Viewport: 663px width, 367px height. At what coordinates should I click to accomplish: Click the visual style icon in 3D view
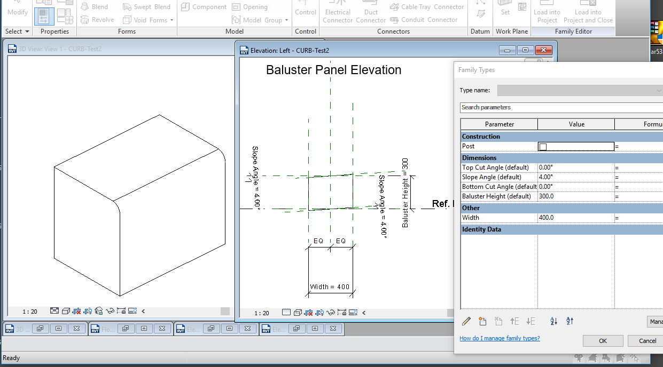coord(66,311)
